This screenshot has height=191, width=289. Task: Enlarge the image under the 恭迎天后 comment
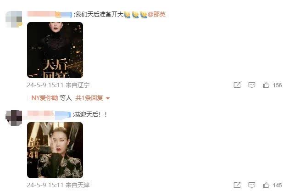point(55,150)
